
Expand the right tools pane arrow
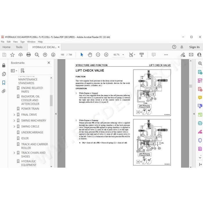coord(194,114)
